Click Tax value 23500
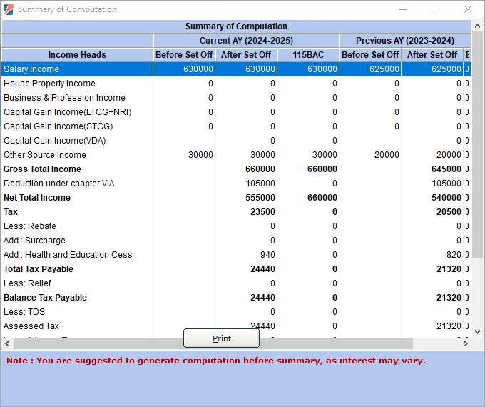Viewport: 485px width, 407px height. (262, 212)
